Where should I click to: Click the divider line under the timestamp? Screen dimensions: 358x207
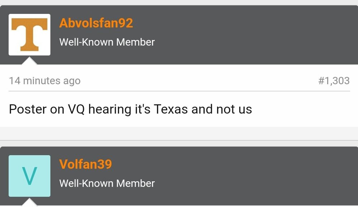(x=179, y=91)
